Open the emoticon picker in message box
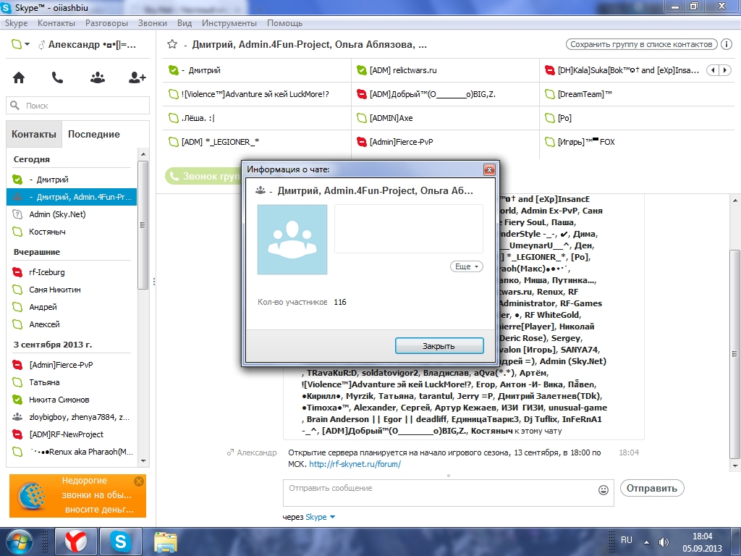The height and width of the screenshot is (556, 741). tap(604, 490)
